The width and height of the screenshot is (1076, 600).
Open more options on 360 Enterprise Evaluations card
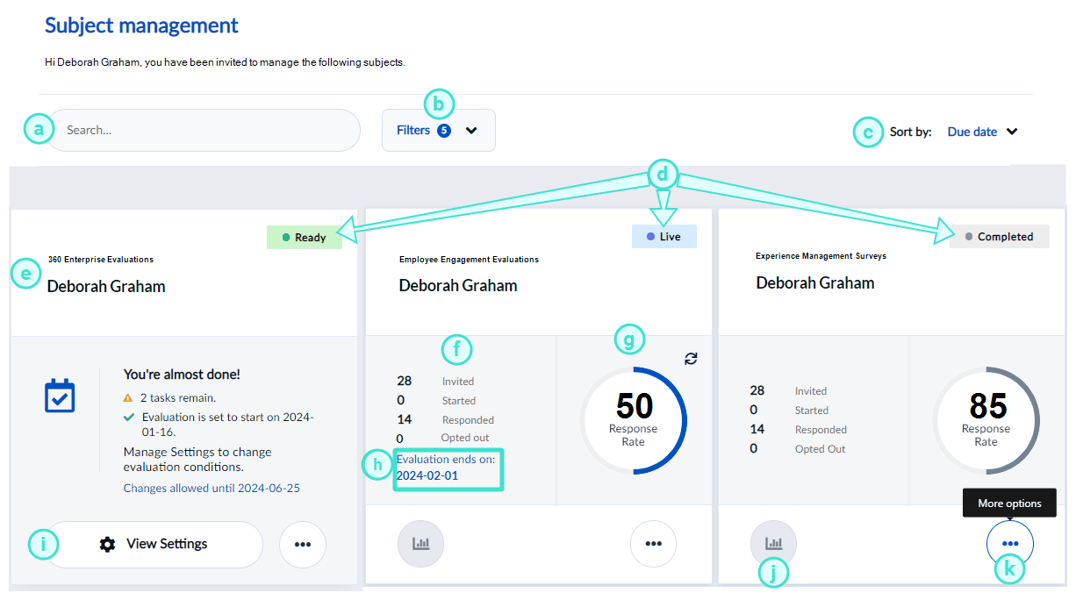coord(303,545)
